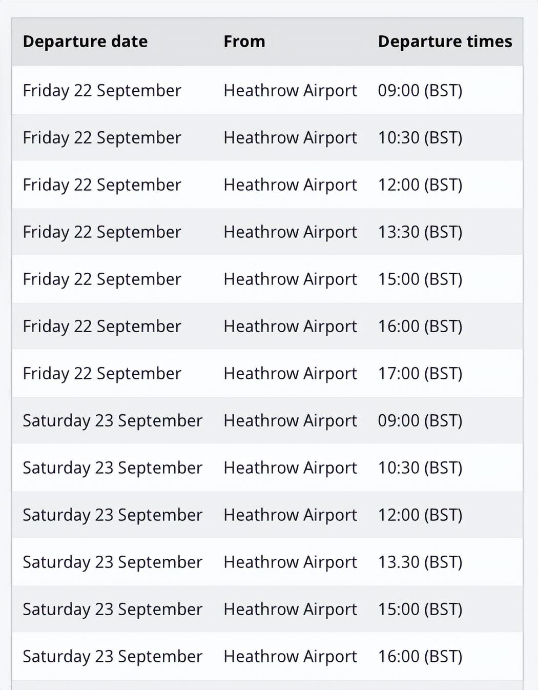Select the Friday 16:00 (BST) departure time
Screen dimensions: 538x690
pyautogui.click(x=420, y=327)
